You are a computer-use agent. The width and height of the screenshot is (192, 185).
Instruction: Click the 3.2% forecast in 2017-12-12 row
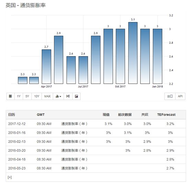tap(170, 124)
